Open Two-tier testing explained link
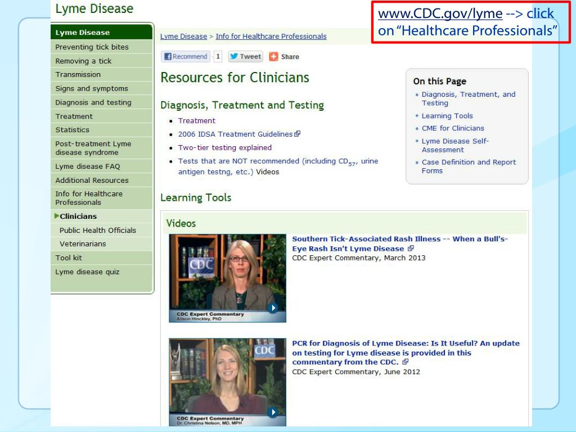This screenshot has width=576, height=432. [x=225, y=148]
